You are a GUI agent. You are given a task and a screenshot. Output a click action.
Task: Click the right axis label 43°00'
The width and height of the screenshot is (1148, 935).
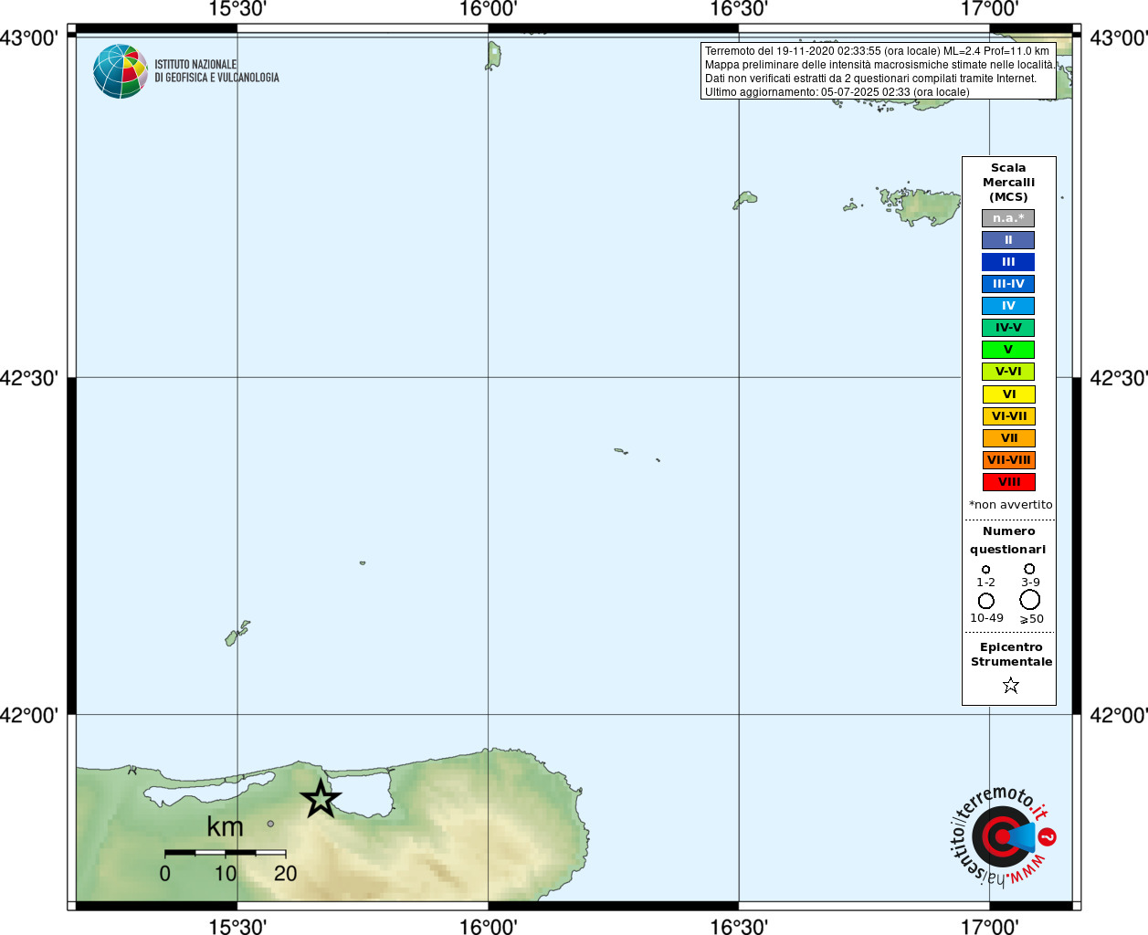pos(1118,37)
